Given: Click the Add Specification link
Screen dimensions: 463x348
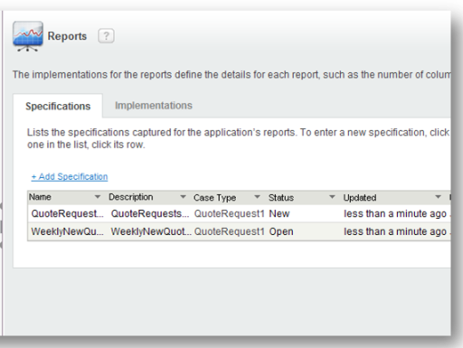Looking at the screenshot, I should (70, 176).
